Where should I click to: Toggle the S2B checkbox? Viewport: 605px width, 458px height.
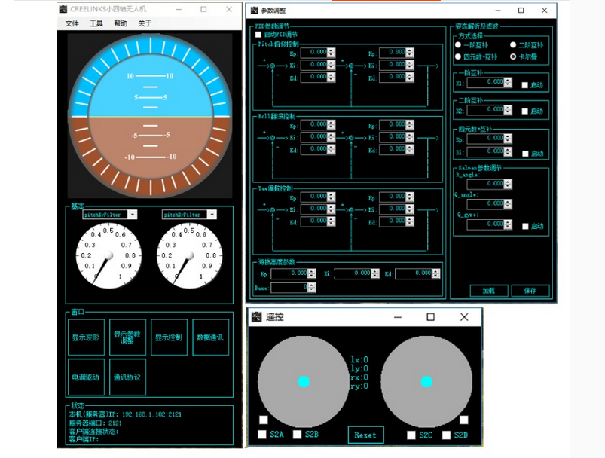pyautogui.click(x=297, y=435)
